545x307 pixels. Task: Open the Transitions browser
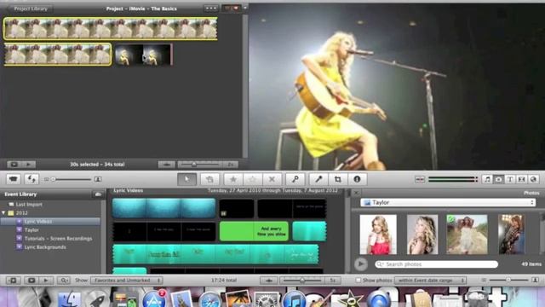(x=521, y=179)
